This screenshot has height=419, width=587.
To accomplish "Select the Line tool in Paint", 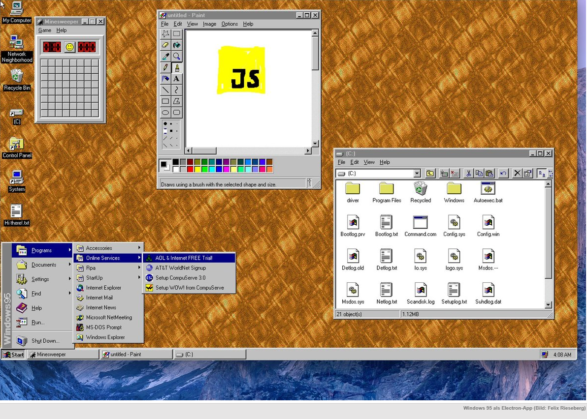I will pyautogui.click(x=165, y=90).
